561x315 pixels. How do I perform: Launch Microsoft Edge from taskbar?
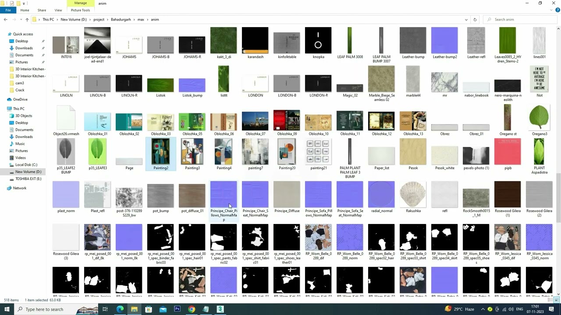click(120, 309)
